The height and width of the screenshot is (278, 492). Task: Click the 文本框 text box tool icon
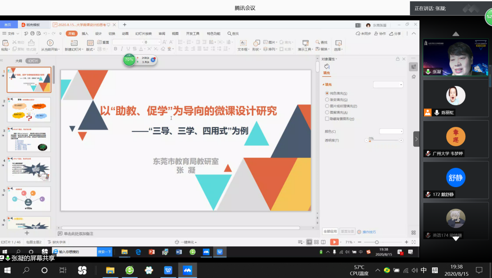pos(243,43)
